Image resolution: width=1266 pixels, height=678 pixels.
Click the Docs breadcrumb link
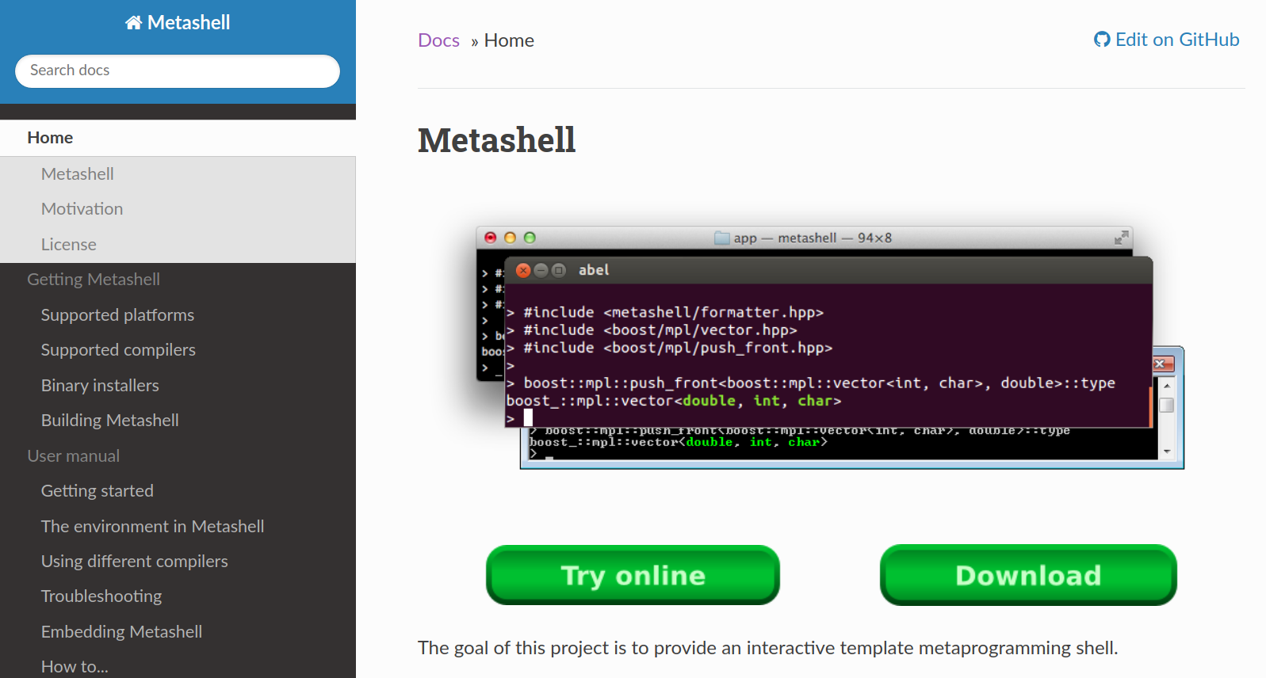(438, 40)
